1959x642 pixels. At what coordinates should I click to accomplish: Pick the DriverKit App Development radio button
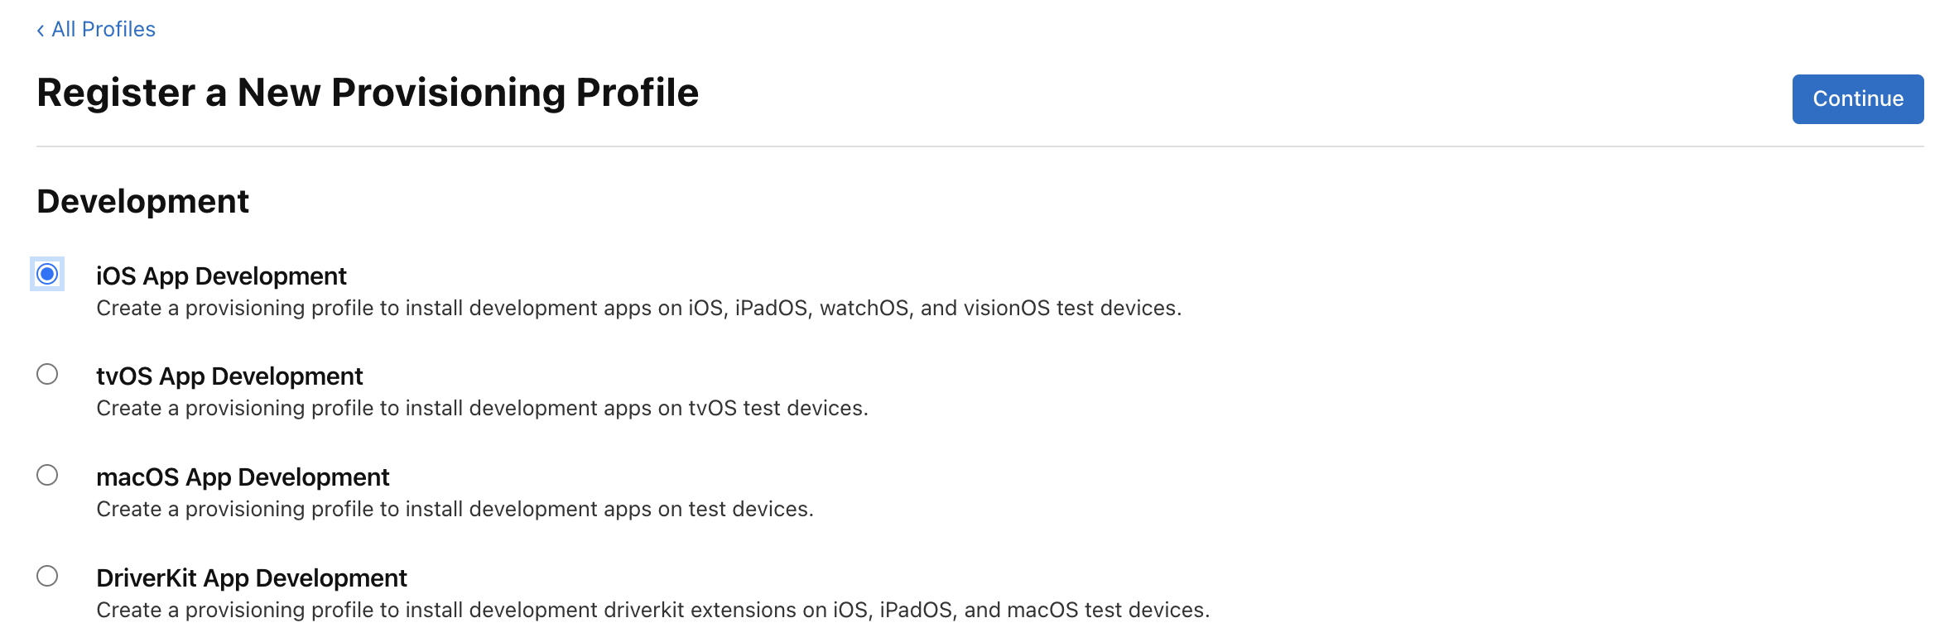click(47, 576)
